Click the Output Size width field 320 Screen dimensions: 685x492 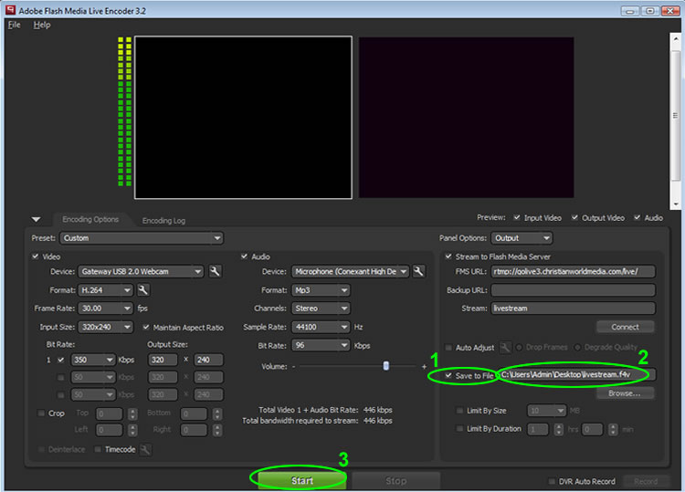pos(163,360)
